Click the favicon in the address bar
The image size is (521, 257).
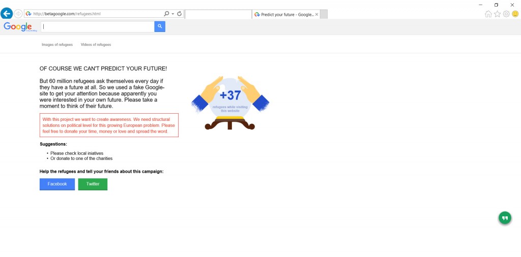[x=28, y=14]
